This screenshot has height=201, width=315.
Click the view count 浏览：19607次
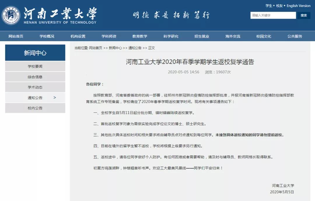(218, 72)
